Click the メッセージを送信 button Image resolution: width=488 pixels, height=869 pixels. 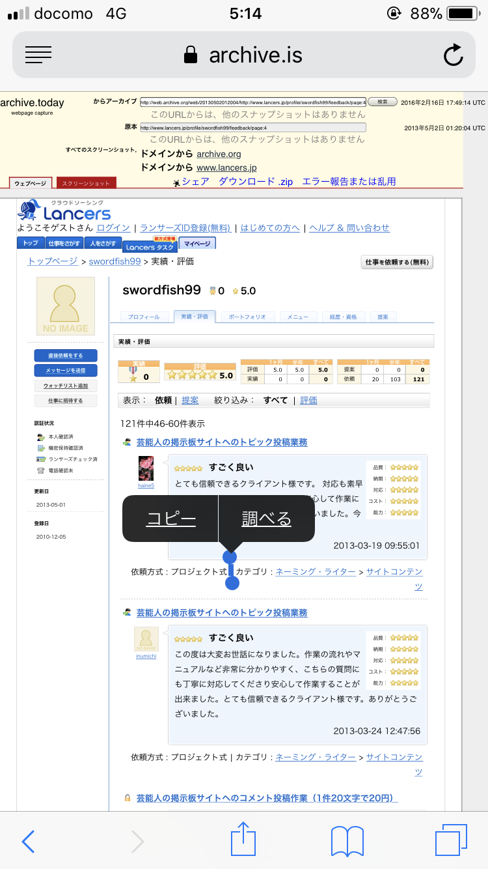[x=66, y=371]
